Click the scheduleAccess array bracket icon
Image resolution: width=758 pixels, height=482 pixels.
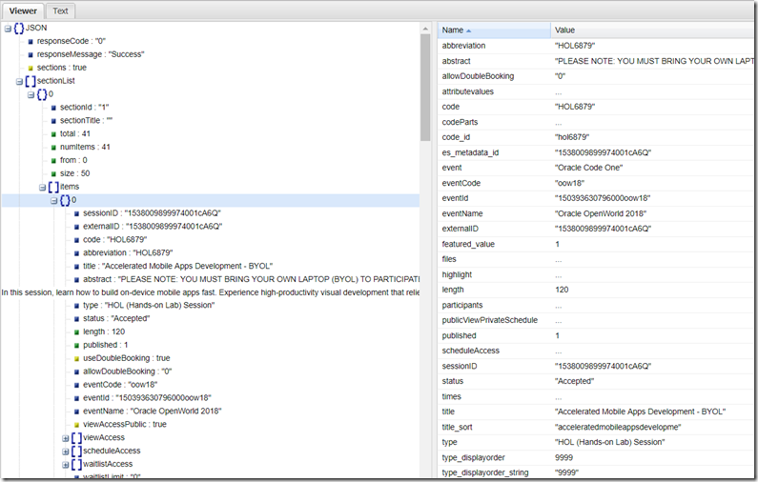76,452
